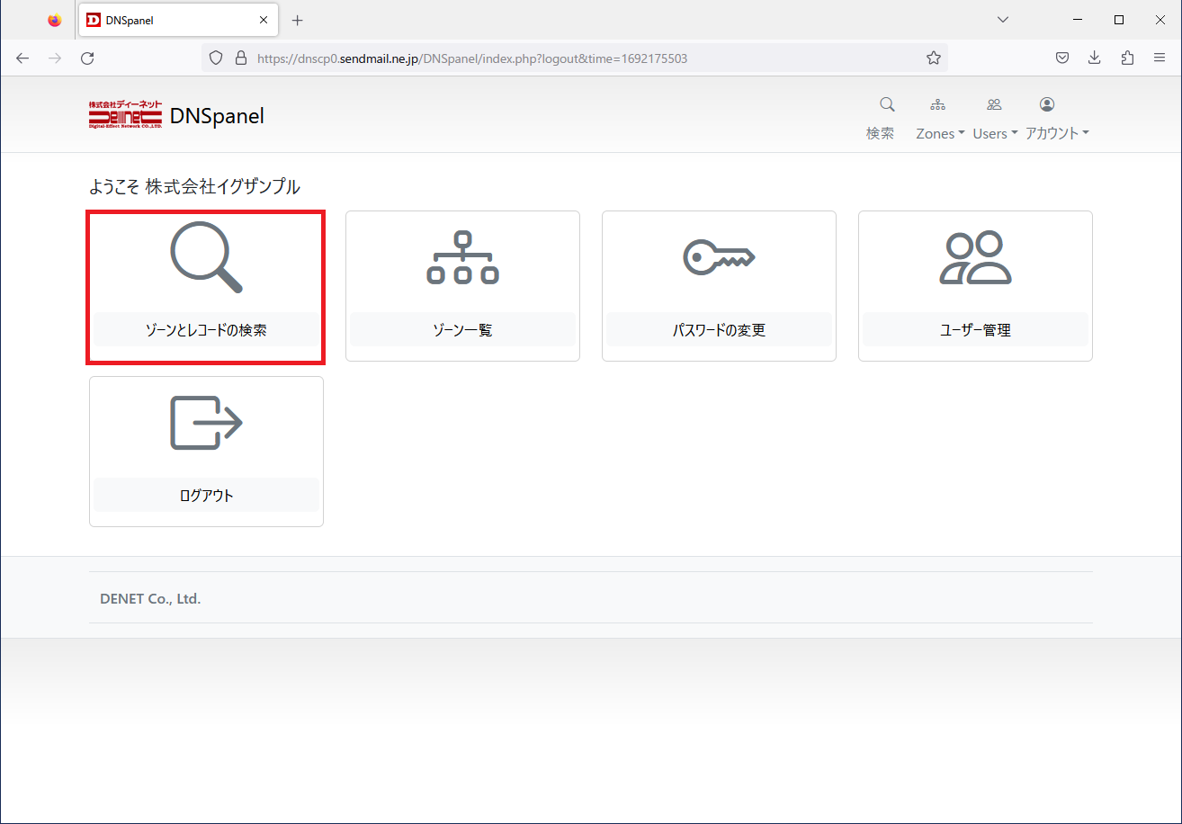Open the 検索 menu item label
The height and width of the screenshot is (824, 1182).
(x=880, y=133)
